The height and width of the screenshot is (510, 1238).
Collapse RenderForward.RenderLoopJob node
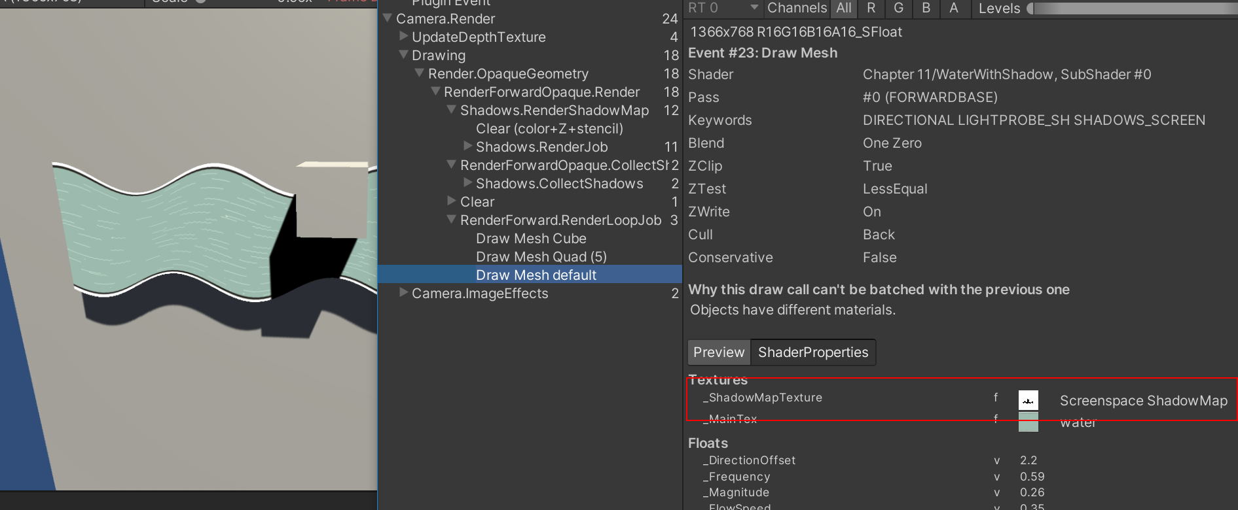tap(451, 219)
